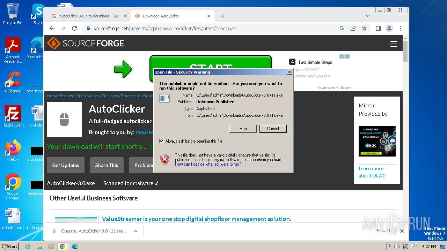The height and width of the screenshot is (251, 447).
Task: Open actionterm.rtf desktop file
Action: click(x=13, y=219)
